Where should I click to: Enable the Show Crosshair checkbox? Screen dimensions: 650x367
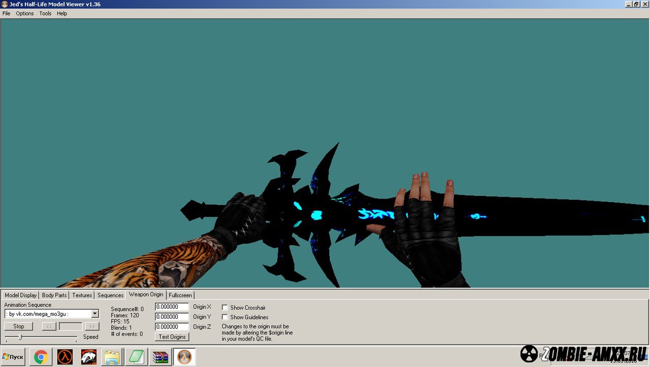pyautogui.click(x=225, y=308)
